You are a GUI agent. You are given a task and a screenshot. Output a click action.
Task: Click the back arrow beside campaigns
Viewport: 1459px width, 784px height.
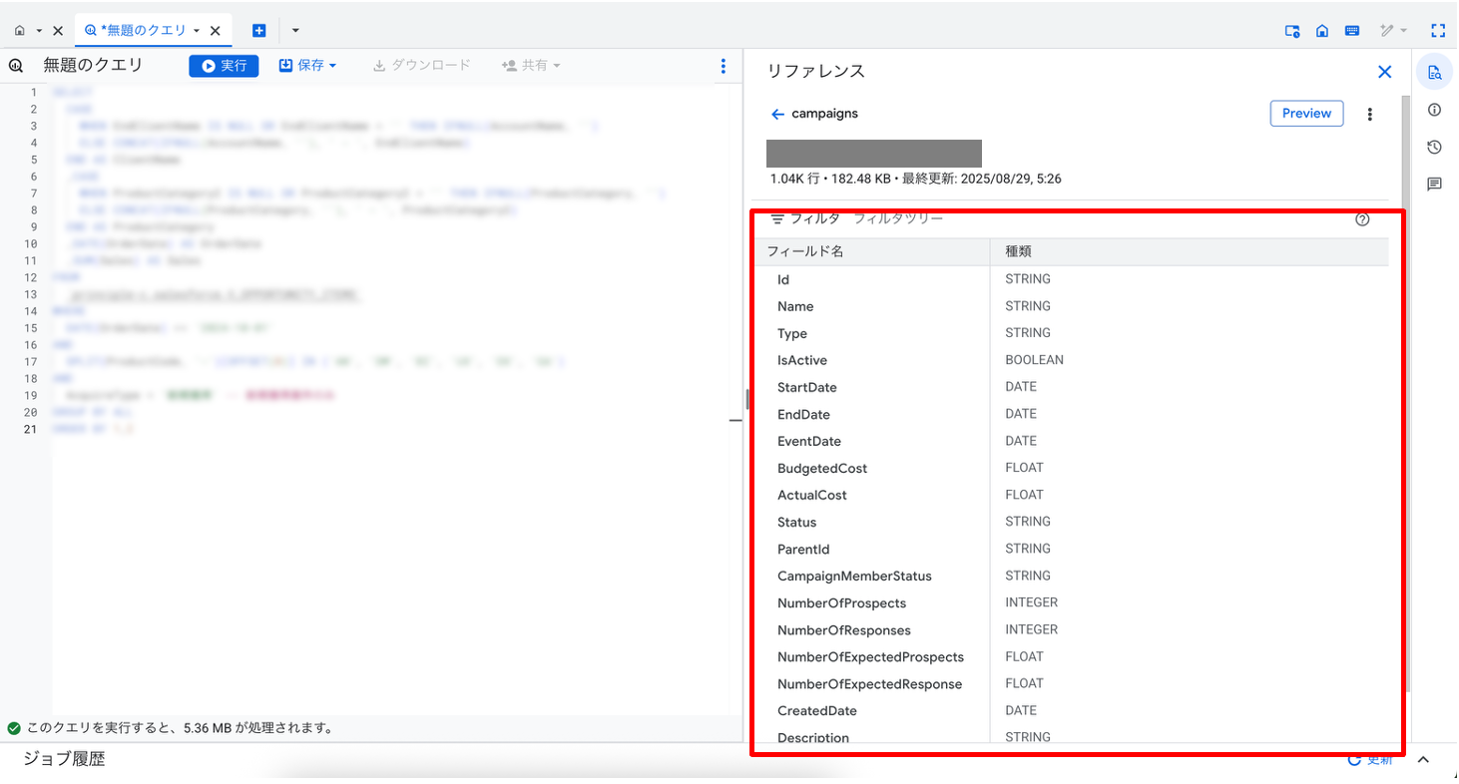click(x=777, y=114)
